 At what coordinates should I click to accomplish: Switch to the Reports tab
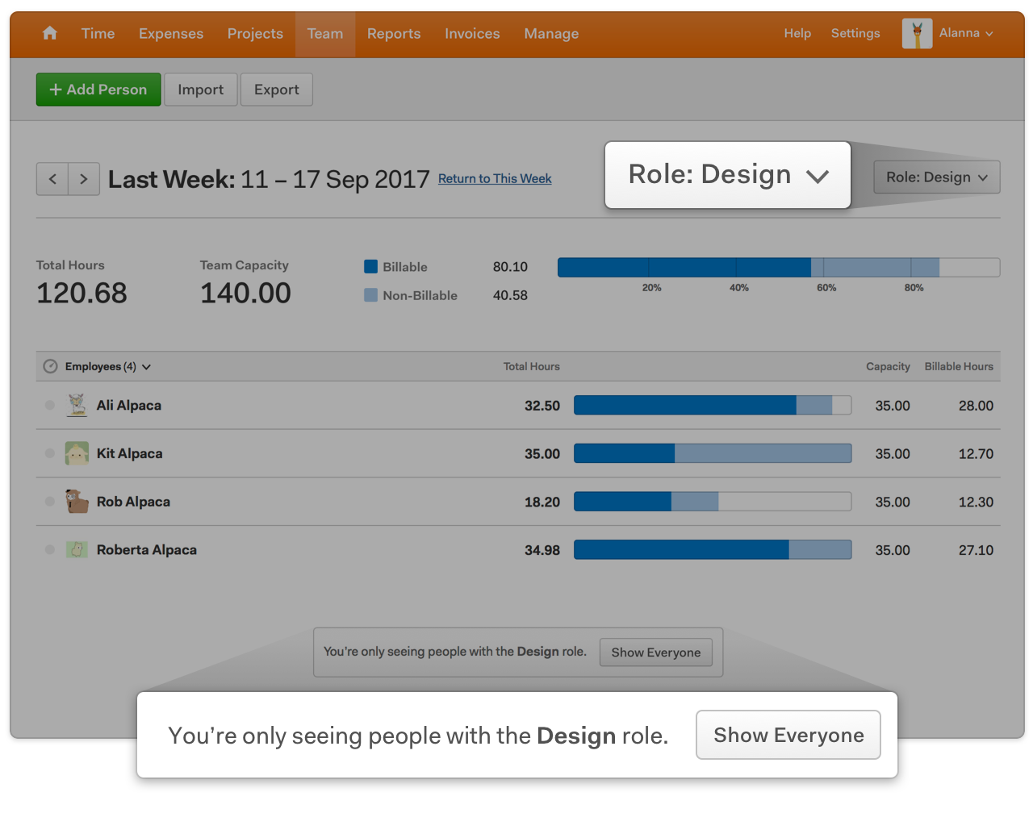click(x=394, y=33)
